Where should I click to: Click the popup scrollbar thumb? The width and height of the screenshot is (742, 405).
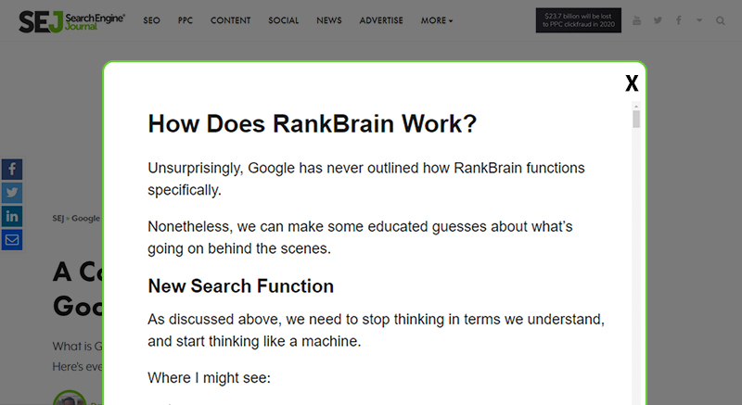click(636, 119)
